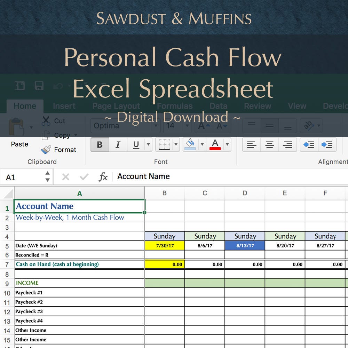This screenshot has width=348, height=348.
Task: Toggle italic formatting
Action: (x=117, y=143)
